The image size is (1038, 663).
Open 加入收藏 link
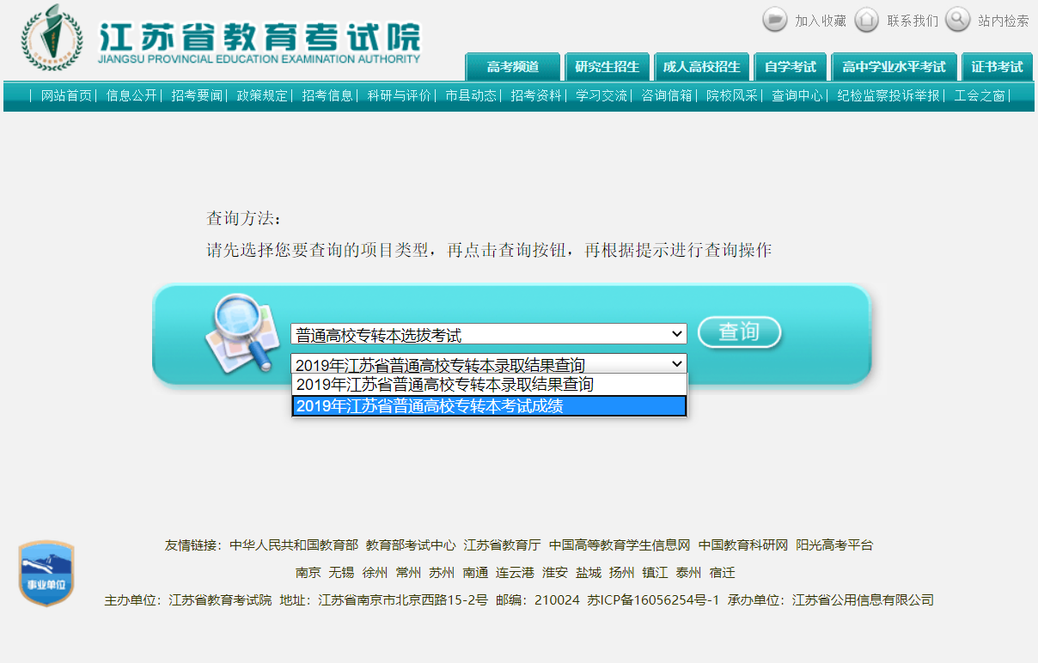point(821,21)
